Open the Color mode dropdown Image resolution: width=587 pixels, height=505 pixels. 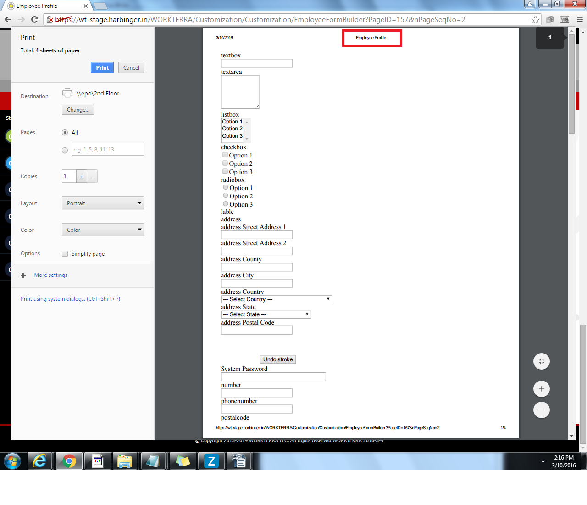(x=103, y=230)
